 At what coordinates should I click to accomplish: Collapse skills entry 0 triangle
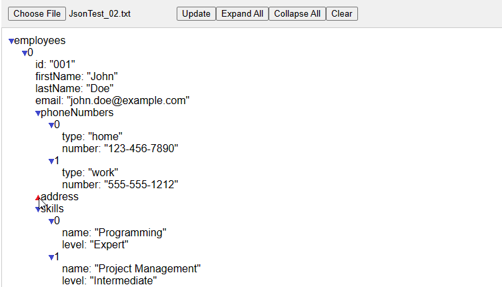coord(51,222)
